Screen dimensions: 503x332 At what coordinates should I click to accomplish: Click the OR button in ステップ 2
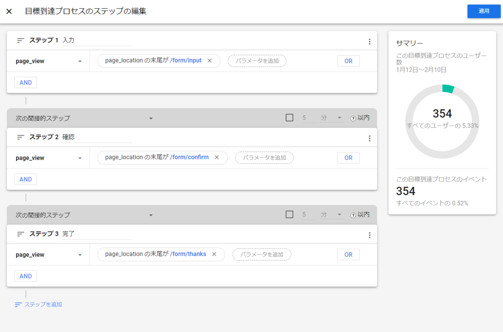coord(348,158)
